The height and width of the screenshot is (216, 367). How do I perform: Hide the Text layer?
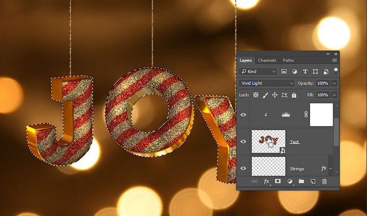[243, 141]
